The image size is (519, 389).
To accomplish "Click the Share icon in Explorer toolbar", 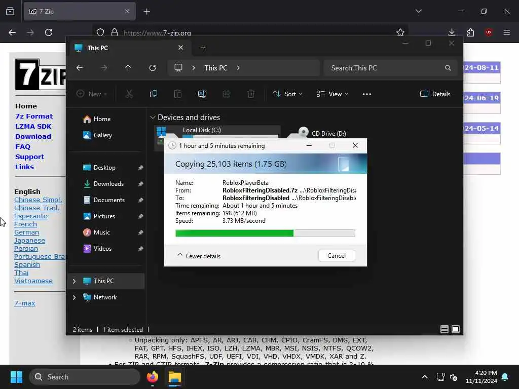I will 227,94.
